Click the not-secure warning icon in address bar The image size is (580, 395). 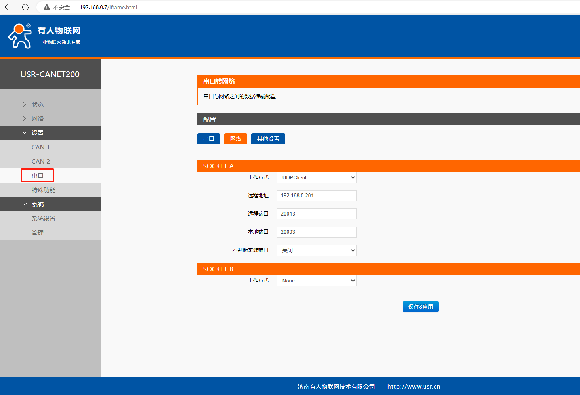[x=47, y=7]
